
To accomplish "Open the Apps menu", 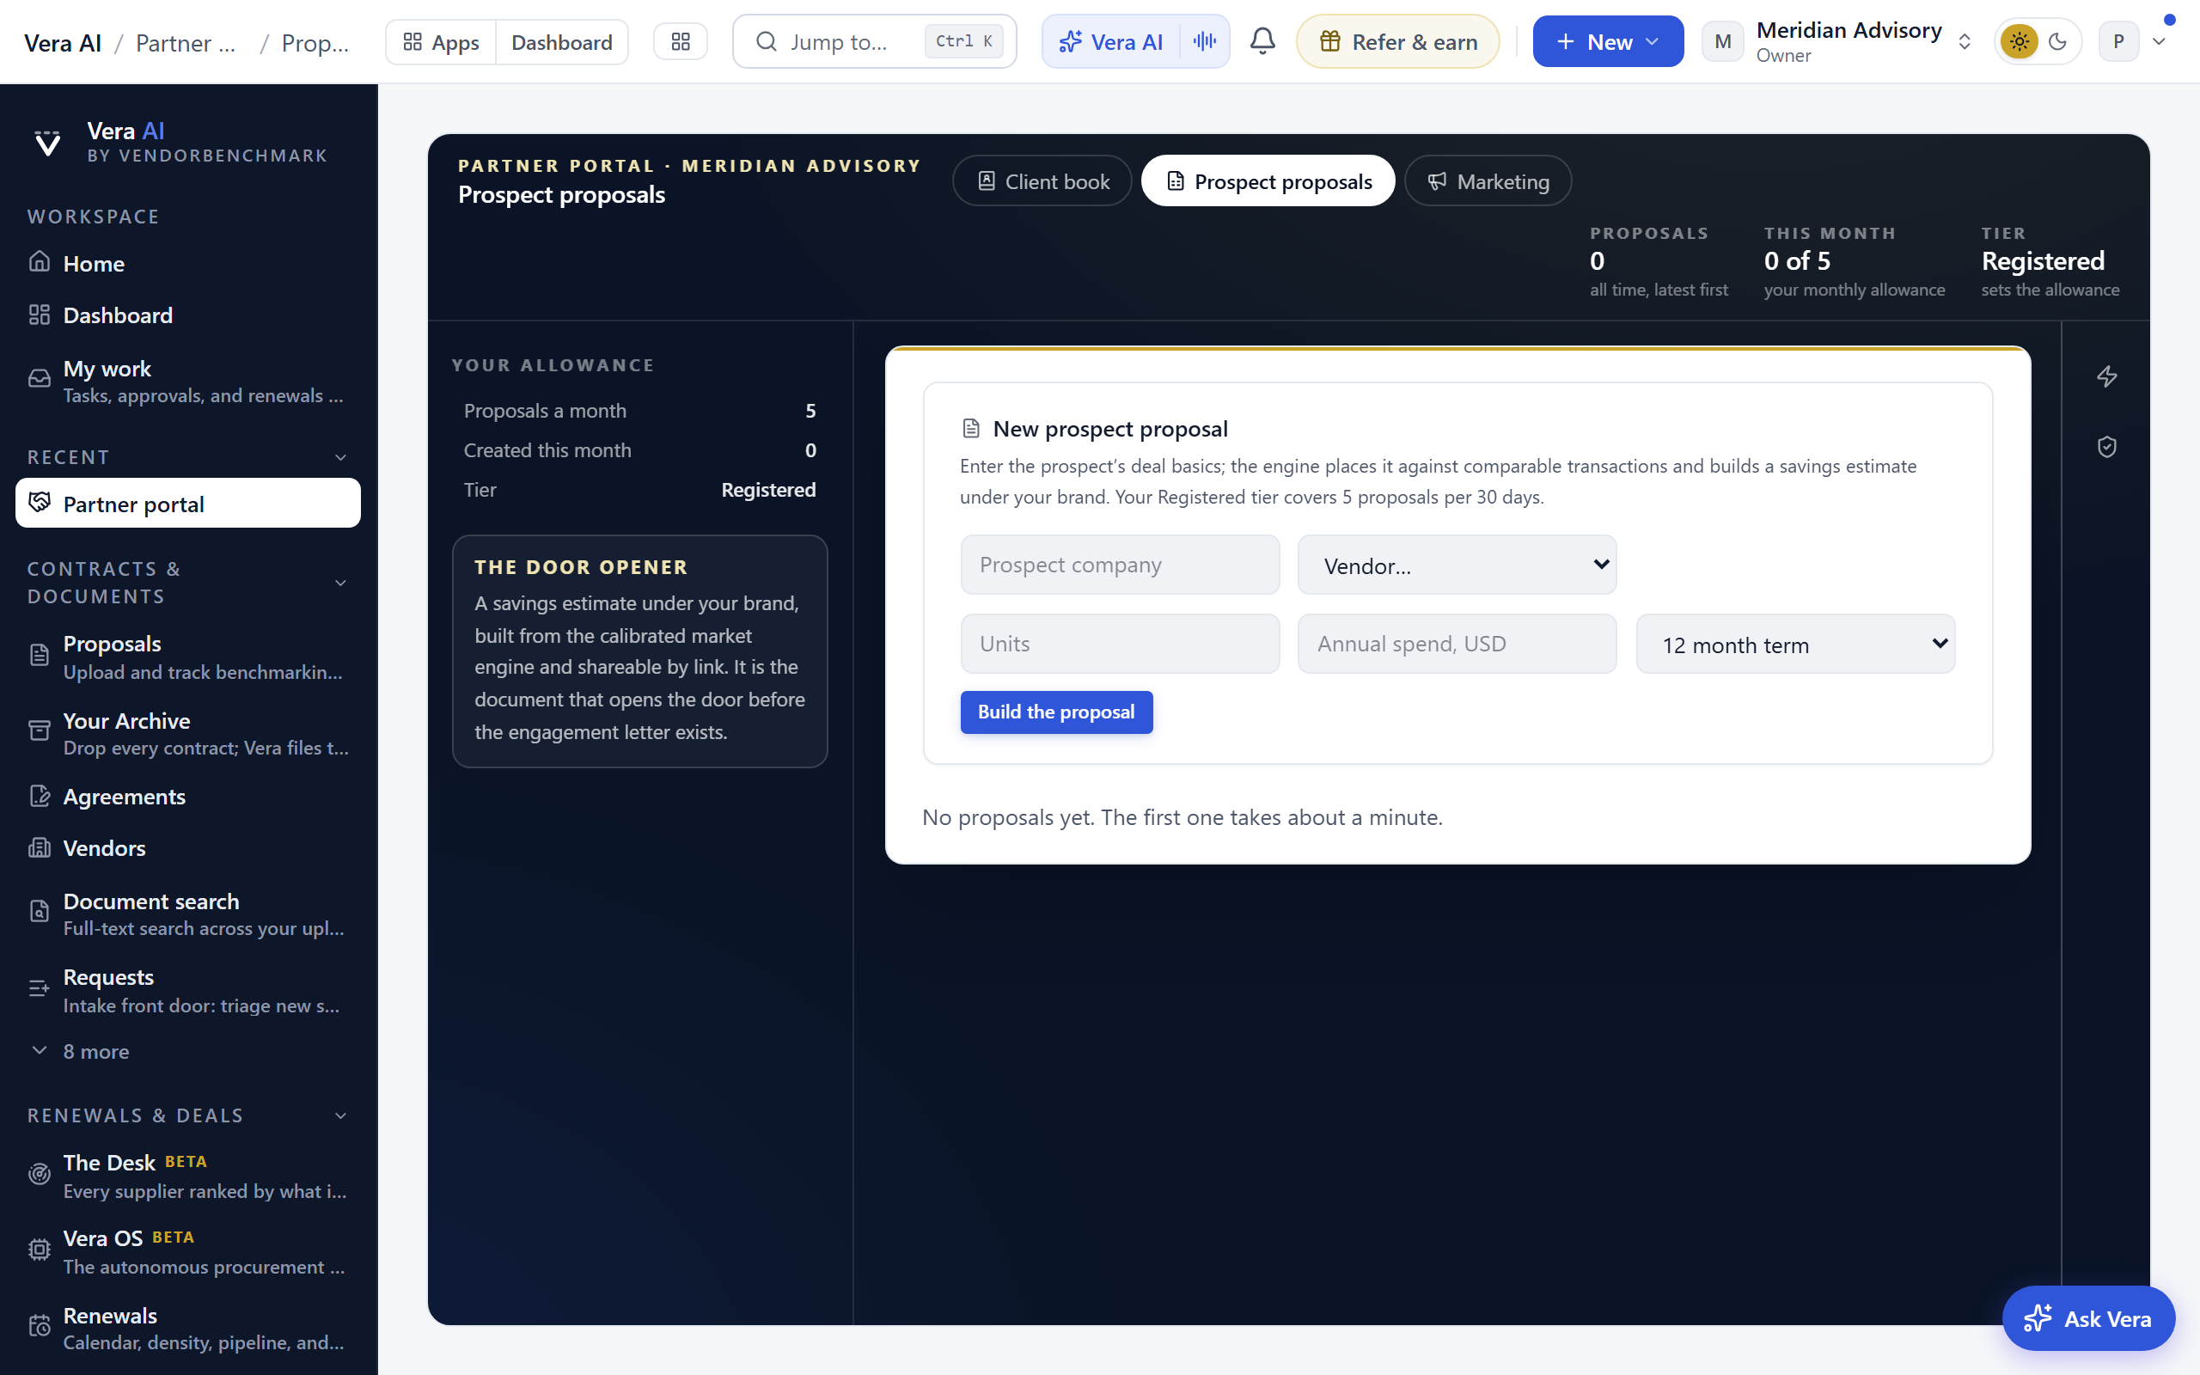I will pyautogui.click(x=441, y=42).
